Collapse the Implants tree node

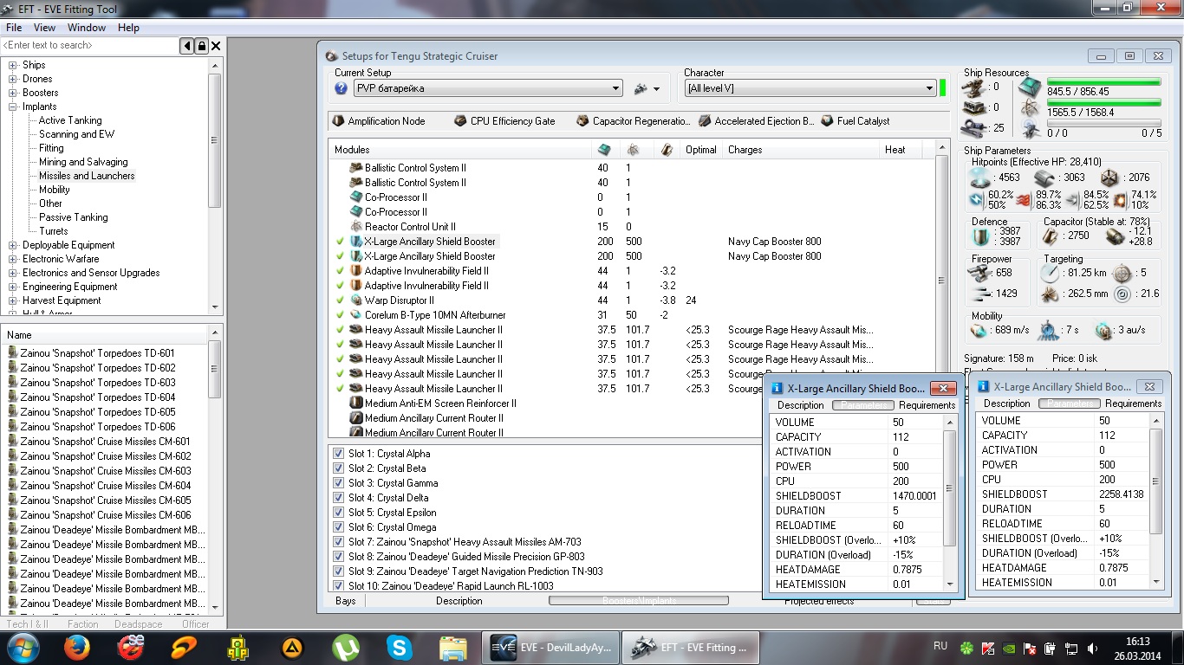coord(13,107)
